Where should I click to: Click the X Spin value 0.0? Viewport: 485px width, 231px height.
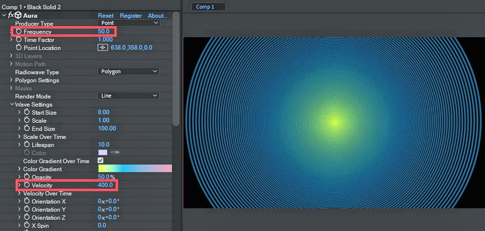(x=102, y=225)
